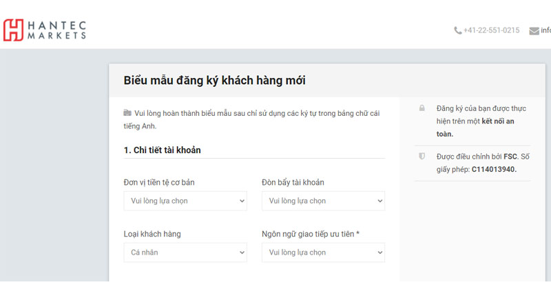Click the Hantec Markets logo
This screenshot has height=298, width=551.
(45, 30)
